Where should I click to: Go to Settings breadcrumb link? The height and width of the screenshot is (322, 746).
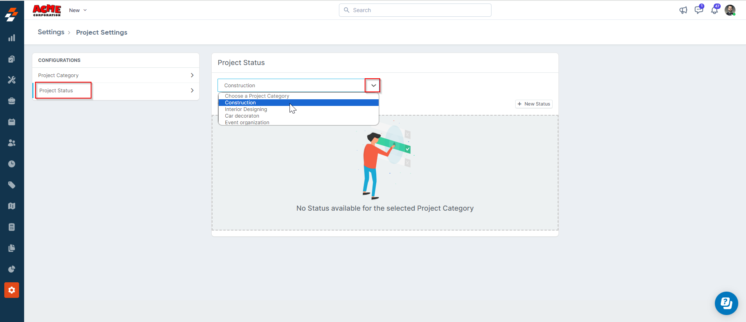coord(51,32)
